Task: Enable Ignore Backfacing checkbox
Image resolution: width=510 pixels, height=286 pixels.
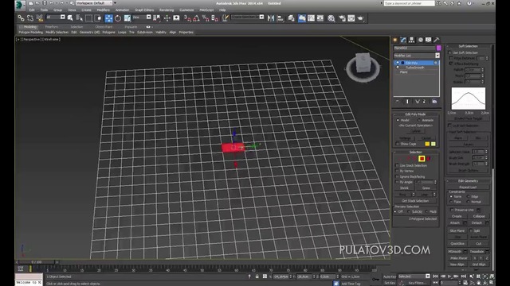Action: click(397, 176)
